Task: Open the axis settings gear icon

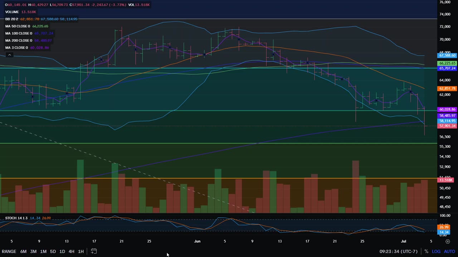Action: [x=448, y=241]
